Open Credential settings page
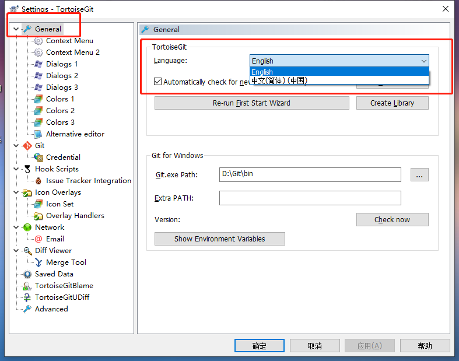This screenshot has width=459, height=361. (63, 157)
